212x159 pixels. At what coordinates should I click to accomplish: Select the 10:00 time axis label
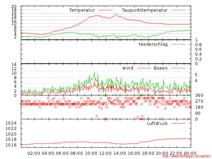click(91, 153)
